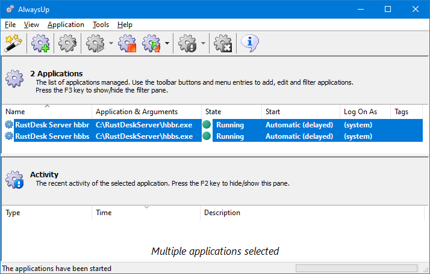This screenshot has width=430, height=274.
Task: Click the C:\RustDeskServer\hbbs.exe path cell
Action: coord(145,136)
